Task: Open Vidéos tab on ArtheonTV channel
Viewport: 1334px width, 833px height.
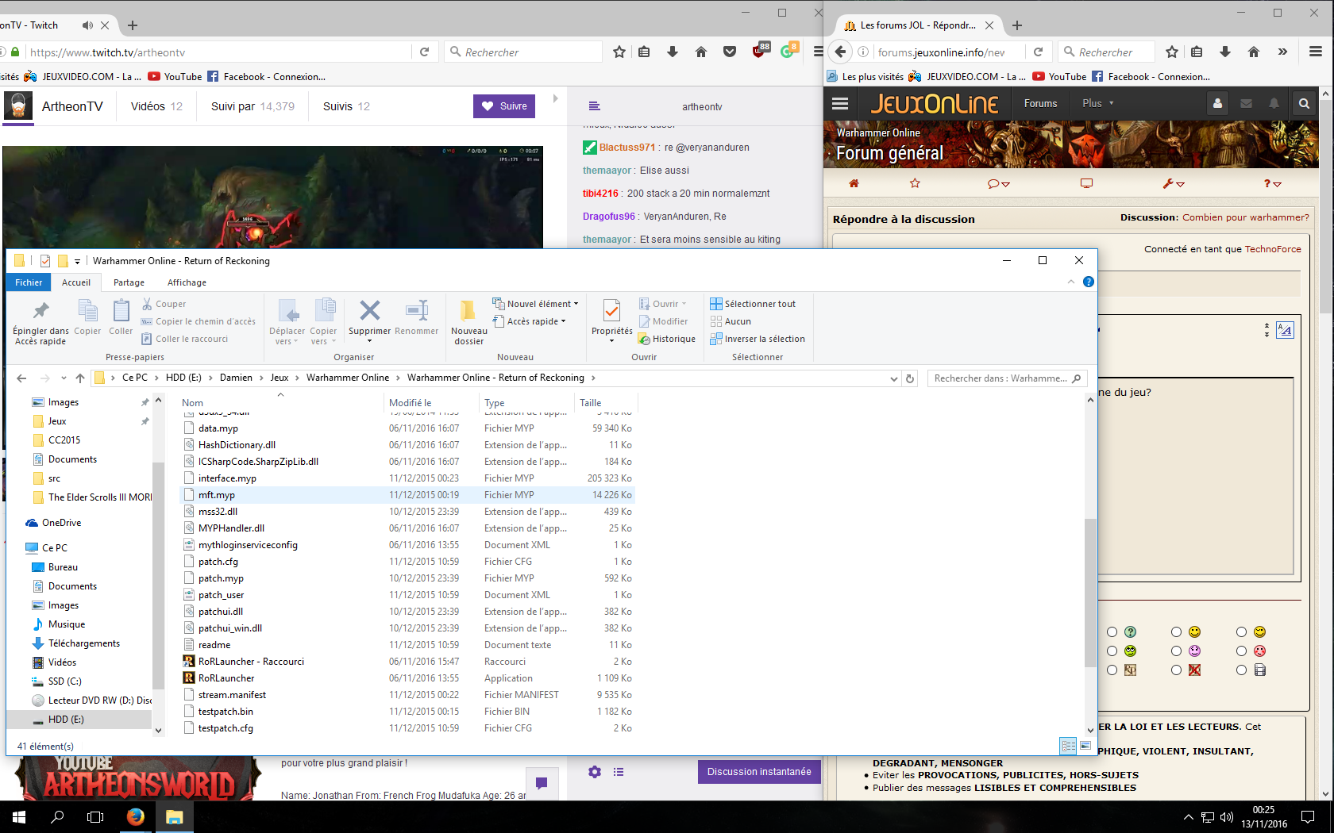Action: coord(156,106)
